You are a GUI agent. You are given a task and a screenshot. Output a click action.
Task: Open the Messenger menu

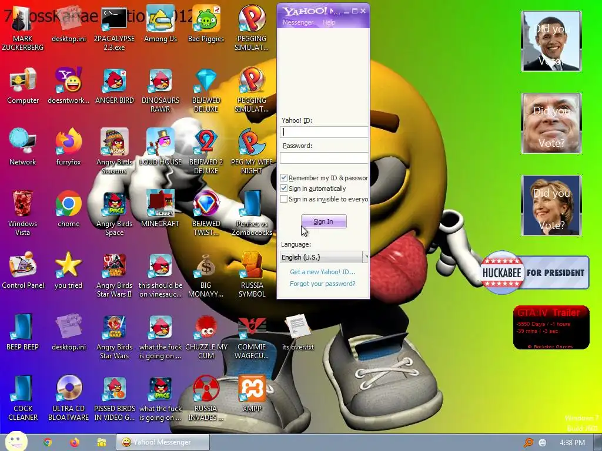298,22
